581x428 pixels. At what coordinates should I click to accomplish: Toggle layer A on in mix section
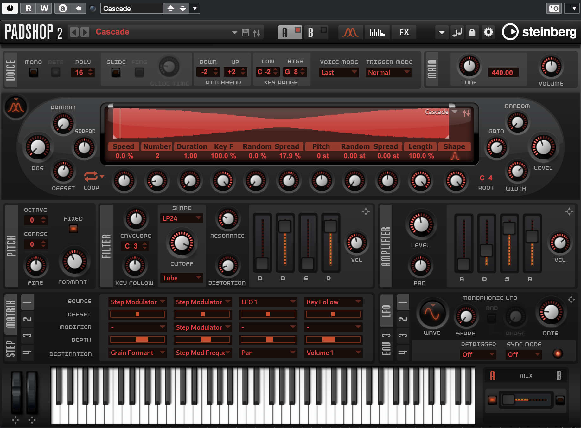(492, 400)
